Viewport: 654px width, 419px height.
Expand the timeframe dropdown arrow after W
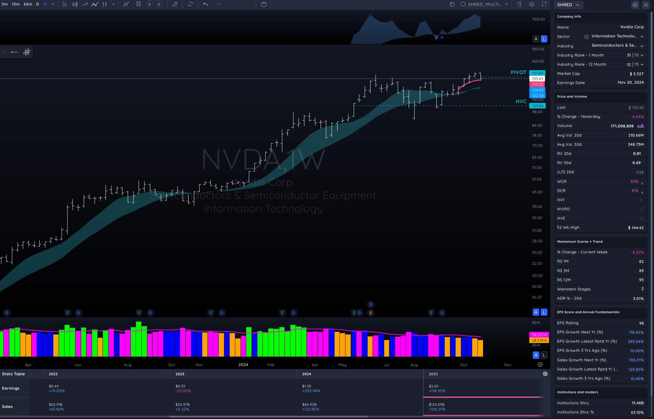[53, 4]
